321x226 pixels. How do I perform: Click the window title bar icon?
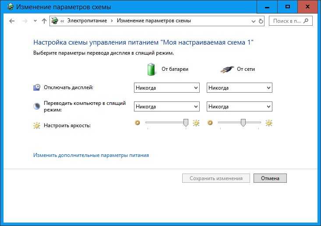[x=10, y=7]
